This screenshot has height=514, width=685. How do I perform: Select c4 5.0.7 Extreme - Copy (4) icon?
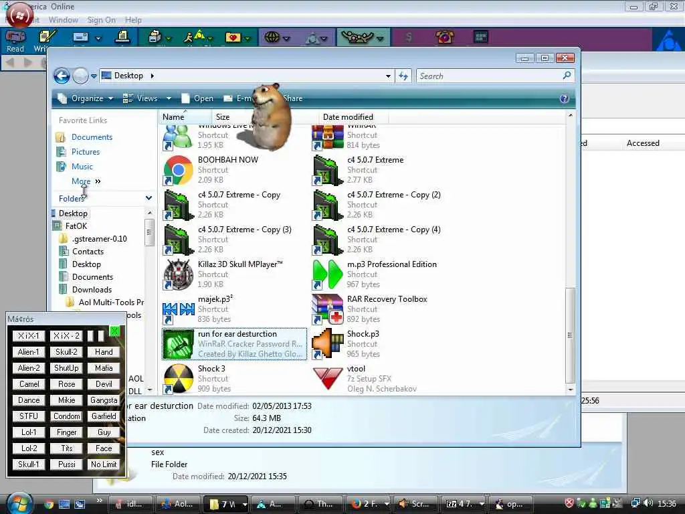(328, 240)
